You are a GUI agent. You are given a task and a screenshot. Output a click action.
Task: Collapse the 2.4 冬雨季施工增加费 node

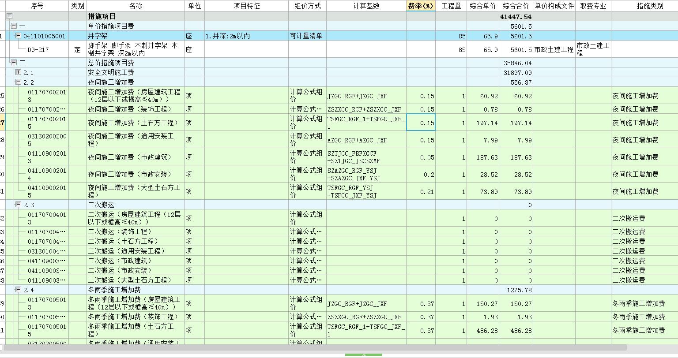coord(18,290)
